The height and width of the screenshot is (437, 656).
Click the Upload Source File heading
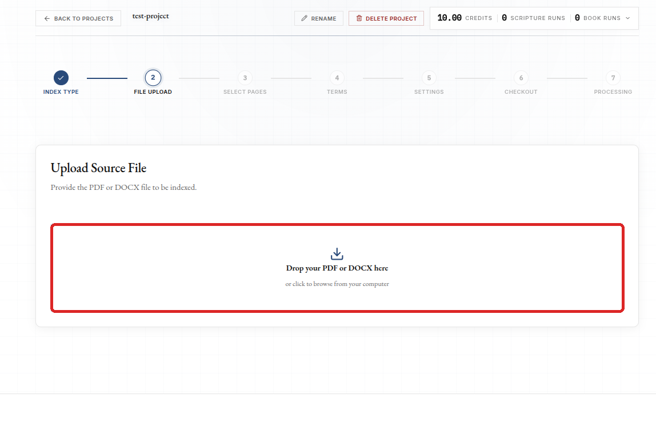[x=99, y=168]
